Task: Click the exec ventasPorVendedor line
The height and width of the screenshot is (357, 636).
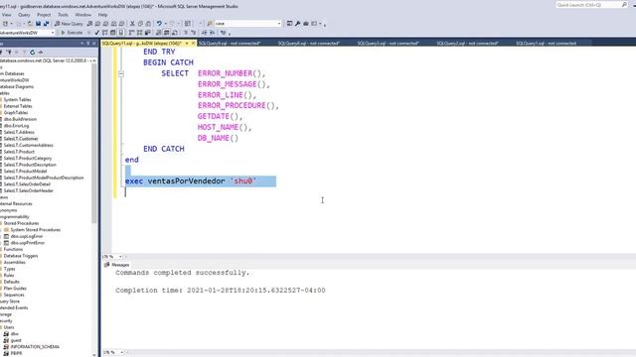Action: (x=191, y=181)
